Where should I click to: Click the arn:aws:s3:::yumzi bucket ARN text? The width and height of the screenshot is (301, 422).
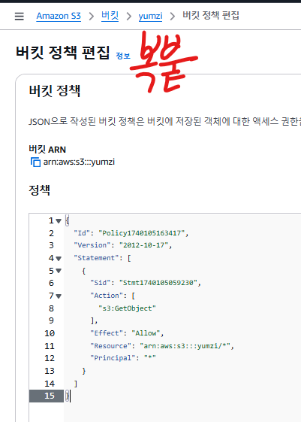[79, 162]
